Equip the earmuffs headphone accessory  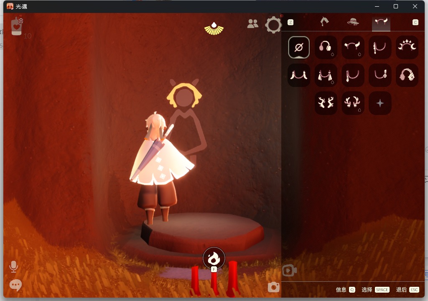point(326,47)
